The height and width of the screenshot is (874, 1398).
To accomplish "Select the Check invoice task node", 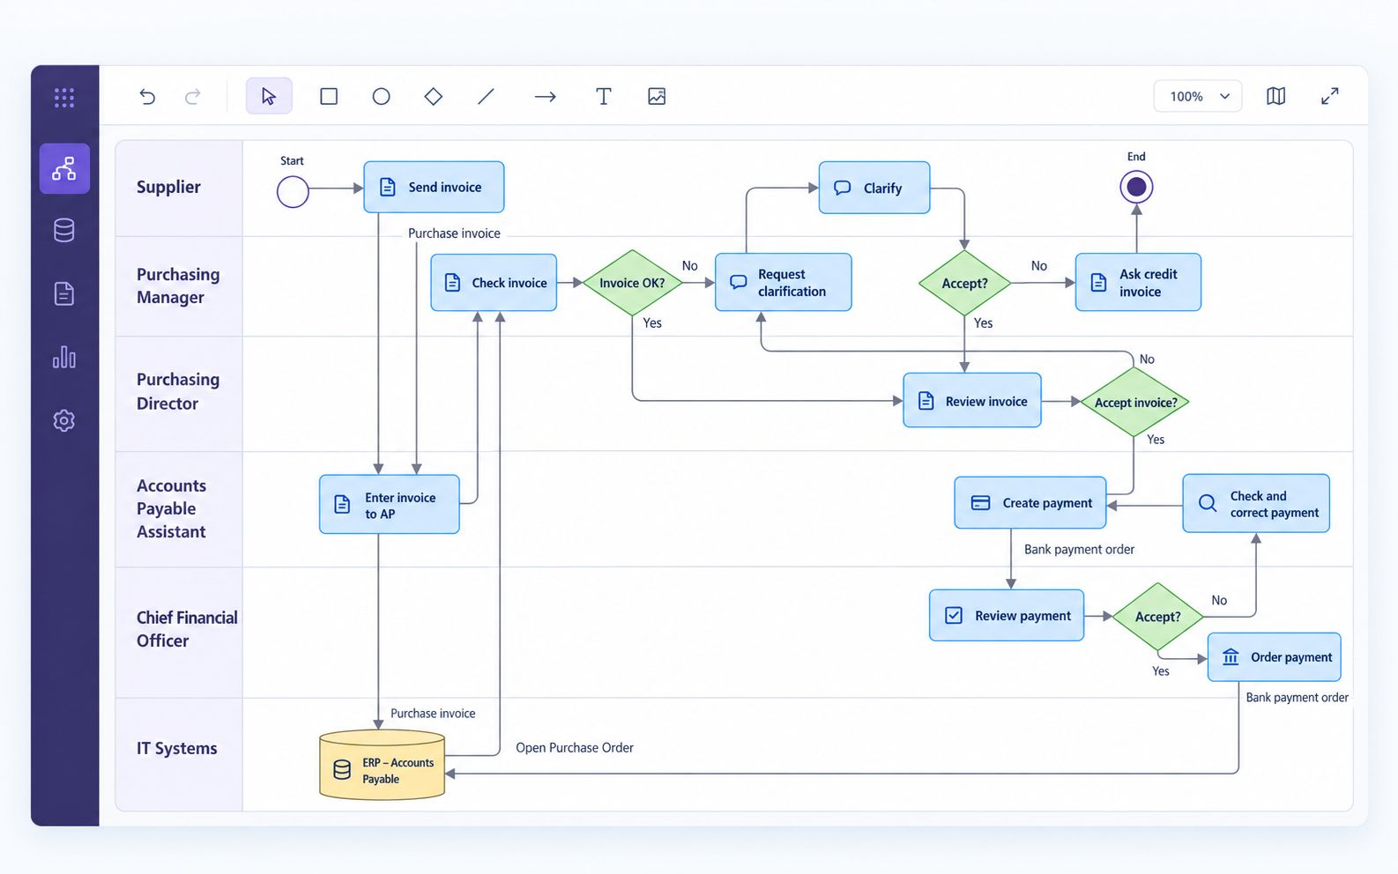I will click(x=494, y=283).
